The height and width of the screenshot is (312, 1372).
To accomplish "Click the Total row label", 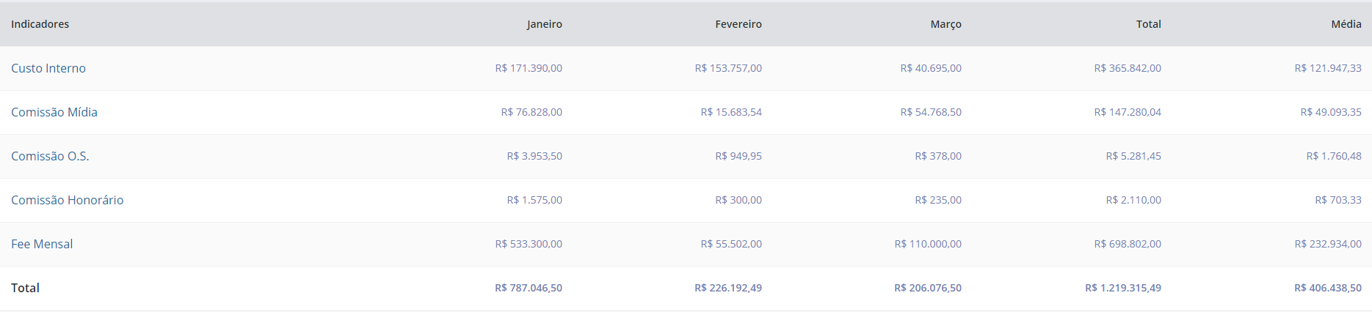I will (26, 288).
